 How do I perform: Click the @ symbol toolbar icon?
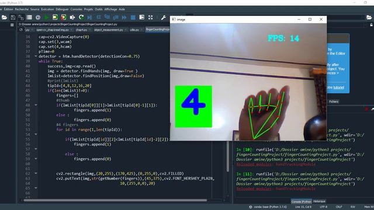37,17
